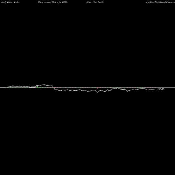Click the 'Daily Force Index' title text
This screenshot has width=175, height=175.
[10, 2]
